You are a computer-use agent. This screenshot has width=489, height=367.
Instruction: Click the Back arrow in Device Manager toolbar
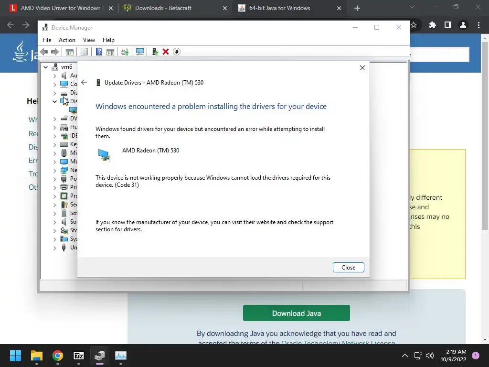[44, 52]
